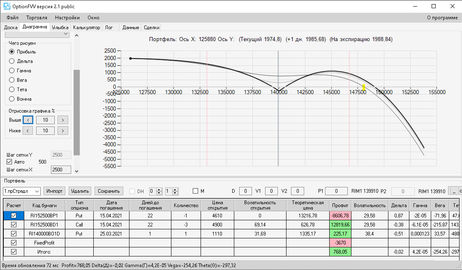Viewport: 462px width, 270px height.
Task: Click the OptionFVV app icon in title bar
Action: point(7,6)
